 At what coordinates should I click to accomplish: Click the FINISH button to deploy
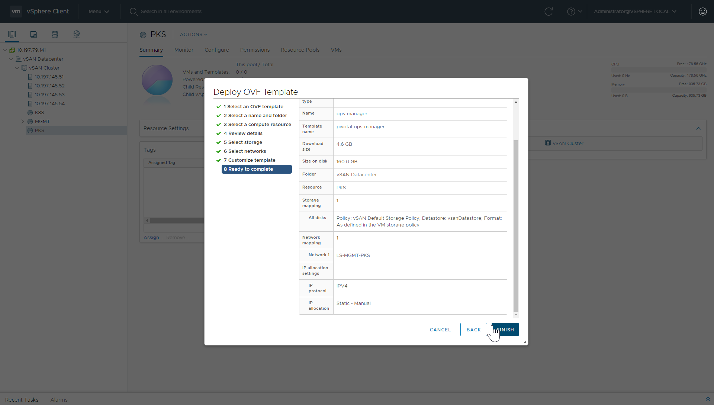click(x=505, y=330)
